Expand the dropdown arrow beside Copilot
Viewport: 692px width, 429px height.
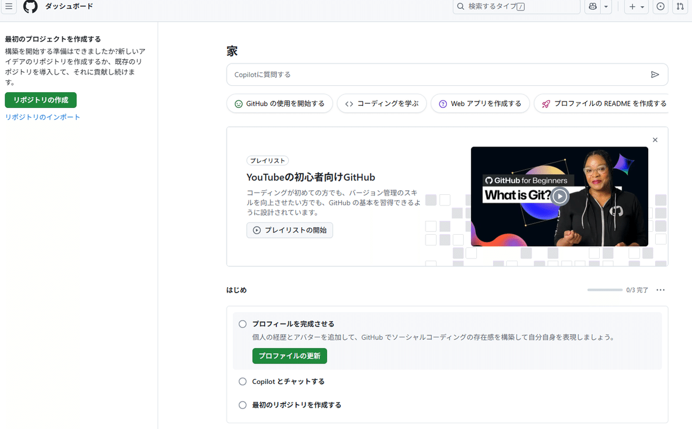coord(606,7)
